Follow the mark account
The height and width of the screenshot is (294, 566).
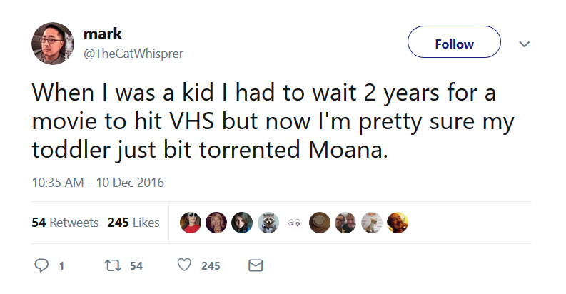click(x=454, y=42)
